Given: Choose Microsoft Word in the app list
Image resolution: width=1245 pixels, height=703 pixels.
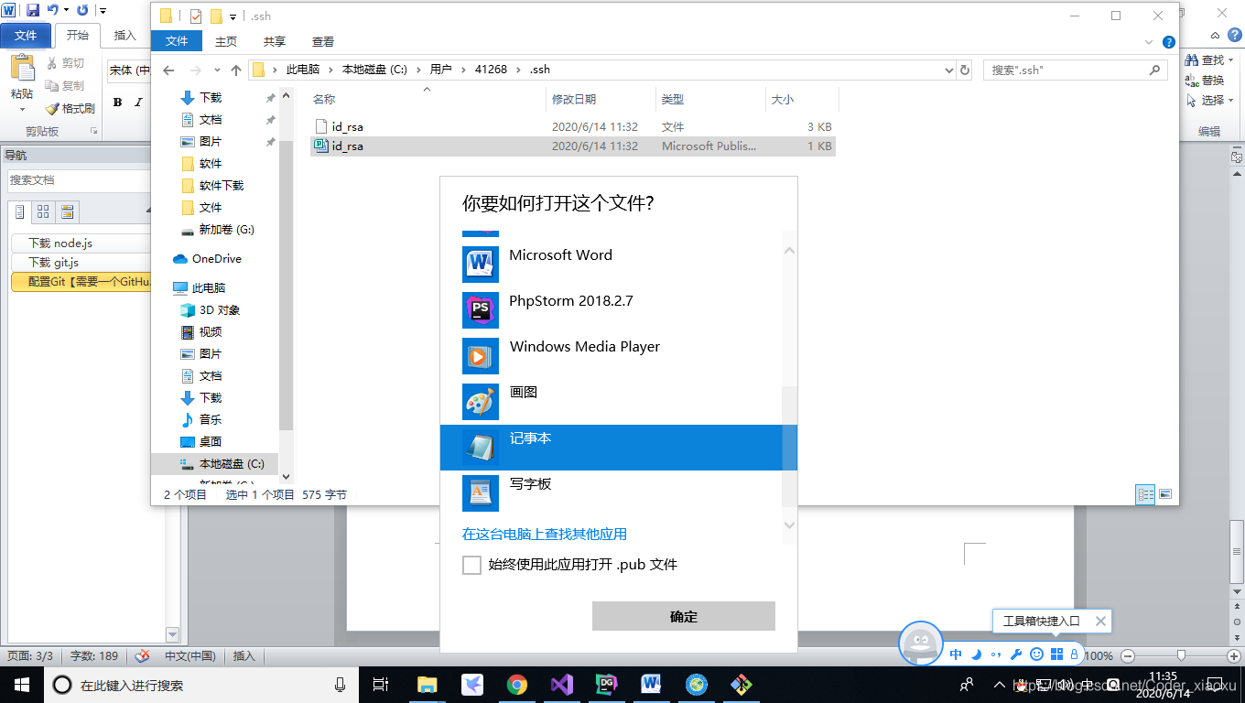Looking at the screenshot, I should click(x=618, y=265).
